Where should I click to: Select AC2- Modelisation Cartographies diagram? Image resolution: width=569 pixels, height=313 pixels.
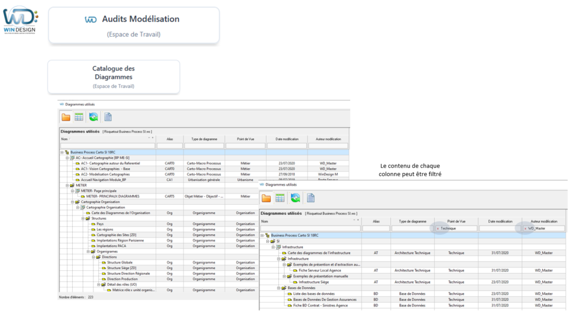click(105, 175)
